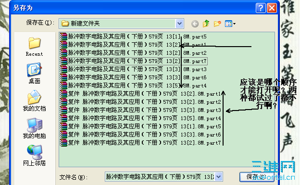This screenshot has height=185, width=300.
Task: Select file 13[5].8M.part4 without 复件
Action: point(133,86)
